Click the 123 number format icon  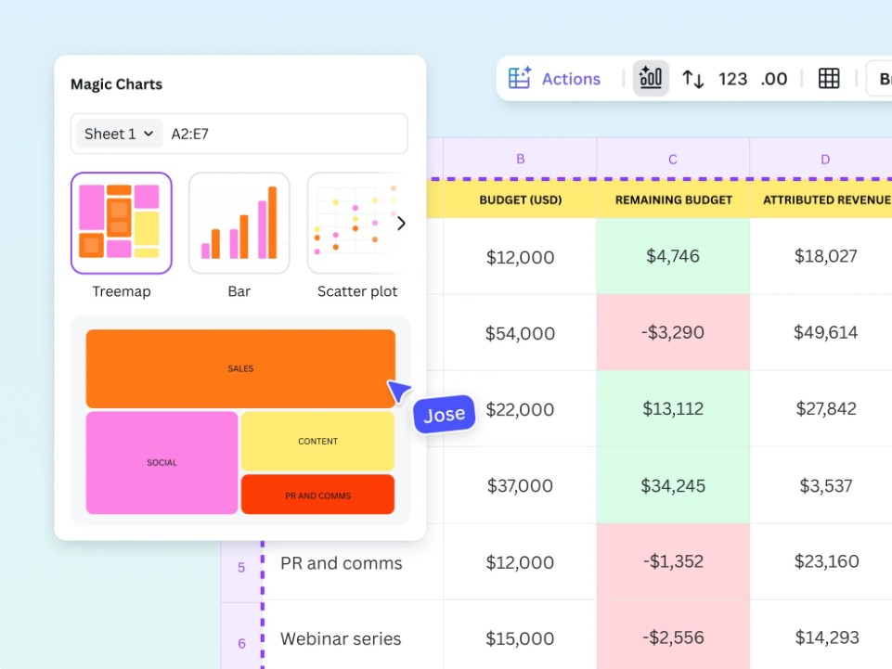coord(732,79)
